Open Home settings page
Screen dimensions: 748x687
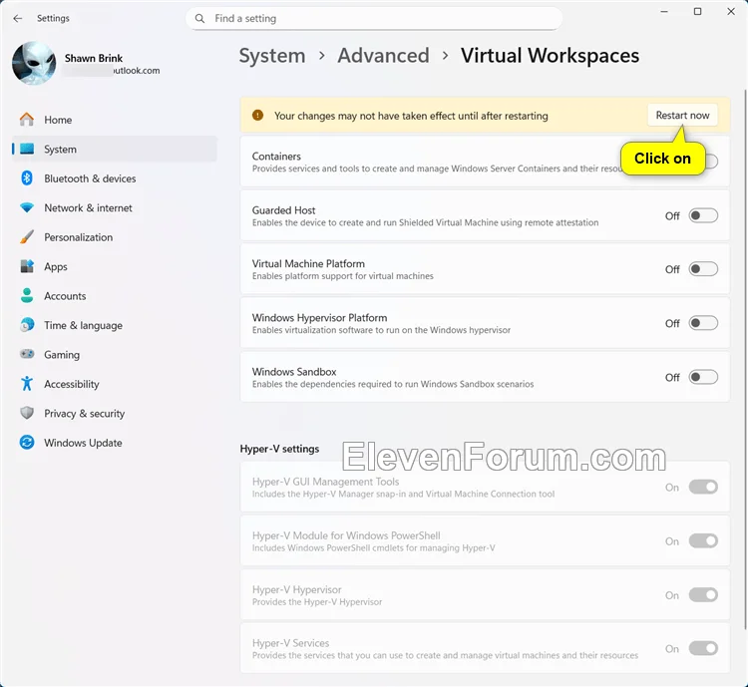pyautogui.click(x=115, y=120)
